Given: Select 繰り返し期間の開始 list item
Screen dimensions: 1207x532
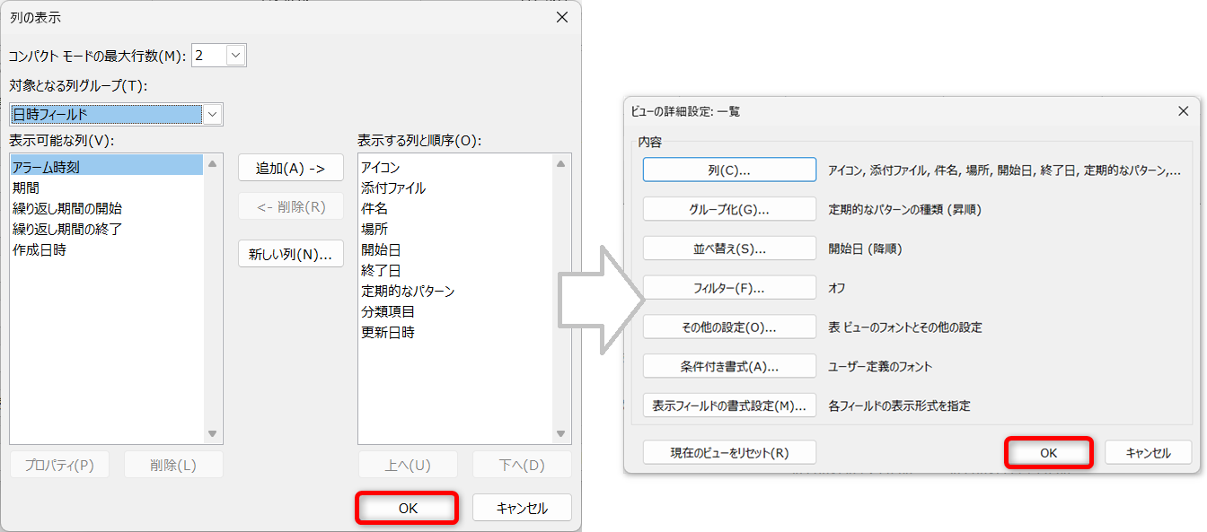Looking at the screenshot, I should [67, 208].
